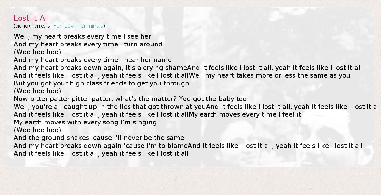Click the 'исполнитель' label text

pos(33,26)
